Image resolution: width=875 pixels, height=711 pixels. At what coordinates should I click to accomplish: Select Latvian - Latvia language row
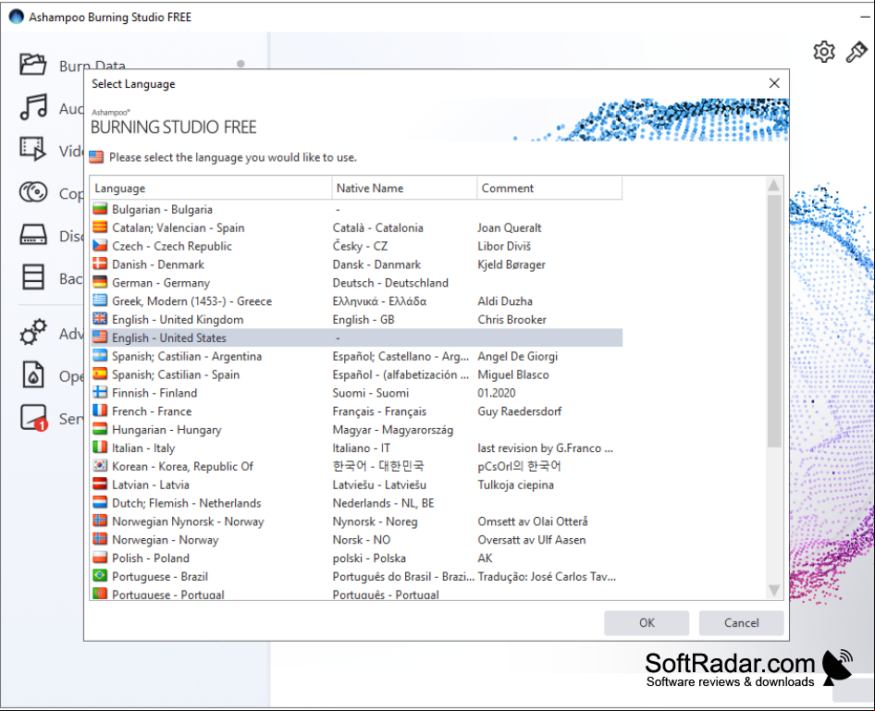[356, 484]
